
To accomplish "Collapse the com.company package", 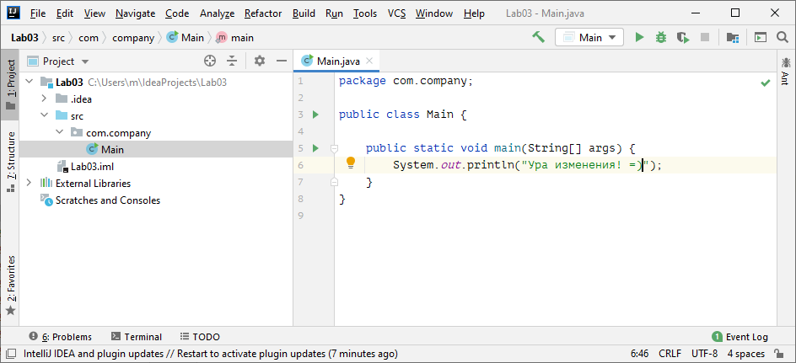I will (59, 132).
